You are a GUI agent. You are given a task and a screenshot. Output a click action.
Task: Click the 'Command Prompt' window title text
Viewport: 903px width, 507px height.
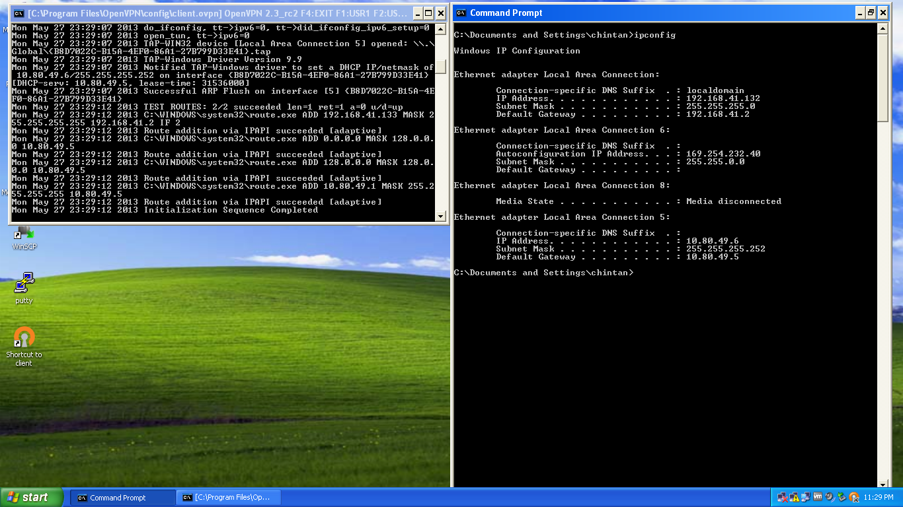(506, 13)
